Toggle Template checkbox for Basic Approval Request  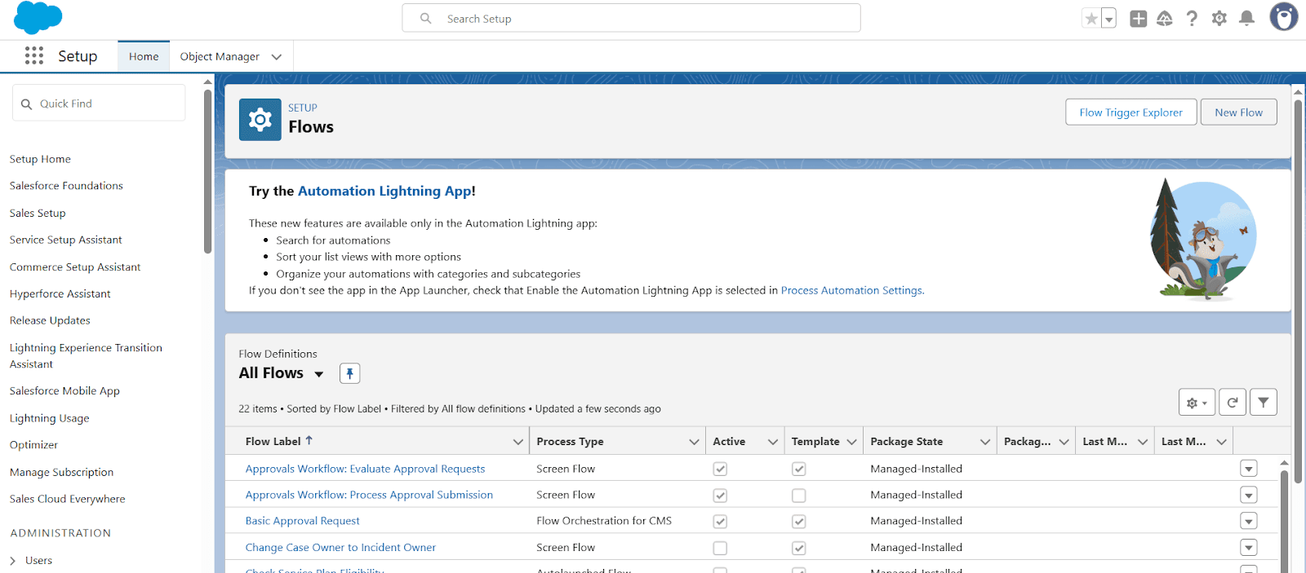tap(798, 521)
